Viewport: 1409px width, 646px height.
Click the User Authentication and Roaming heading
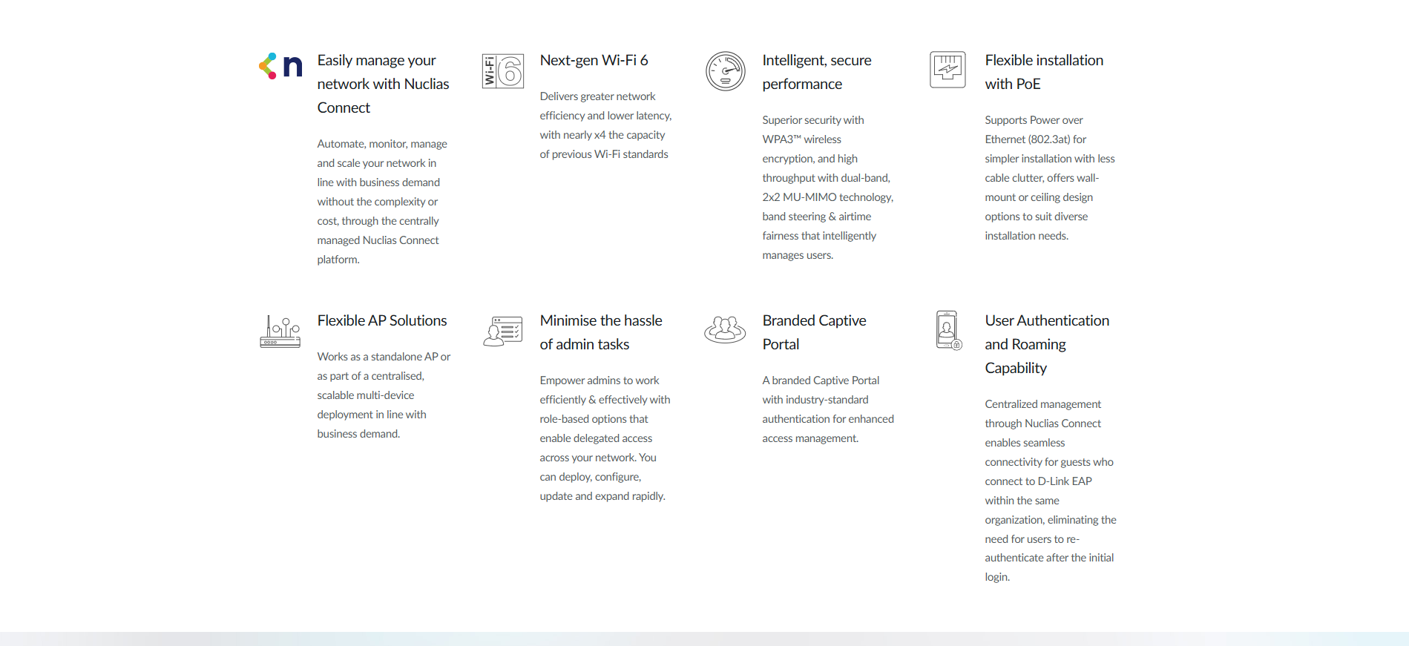[x=1046, y=344]
